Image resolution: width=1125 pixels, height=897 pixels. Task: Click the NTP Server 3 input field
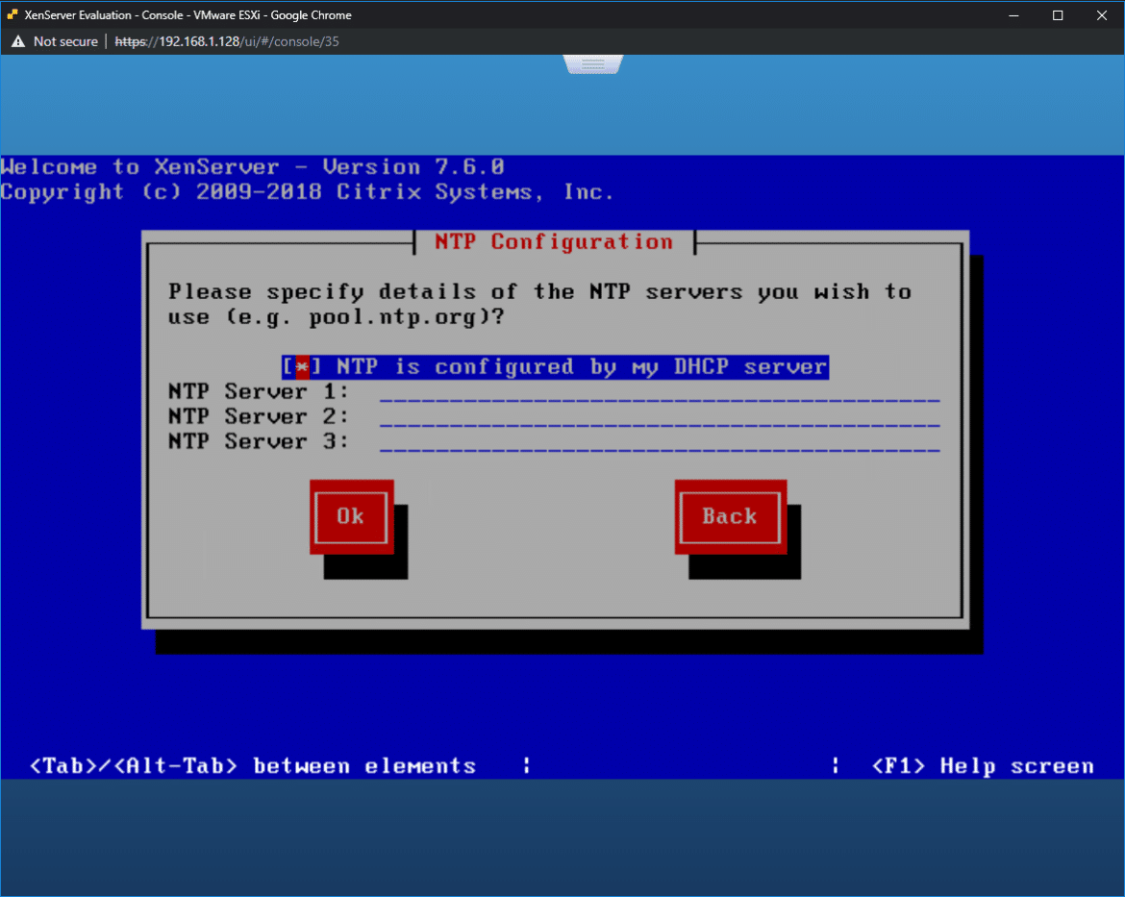pos(660,442)
